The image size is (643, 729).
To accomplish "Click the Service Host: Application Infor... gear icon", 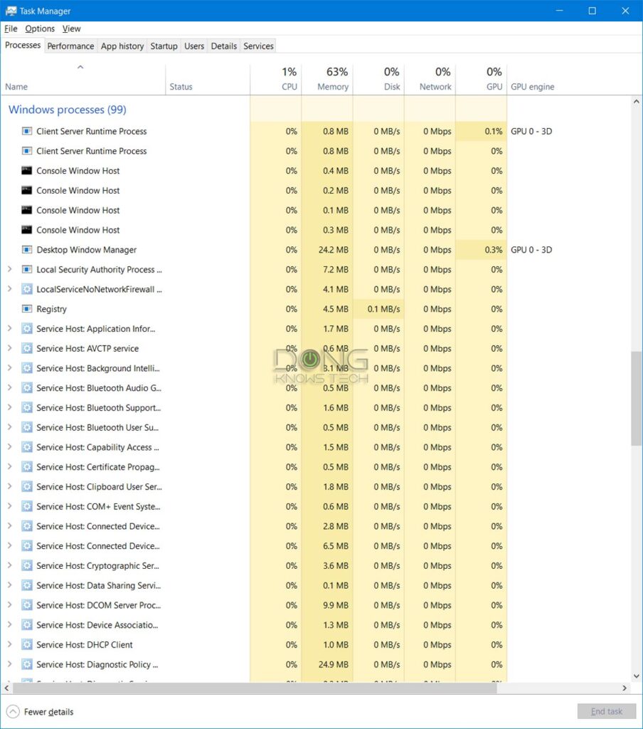I will 27,329.
